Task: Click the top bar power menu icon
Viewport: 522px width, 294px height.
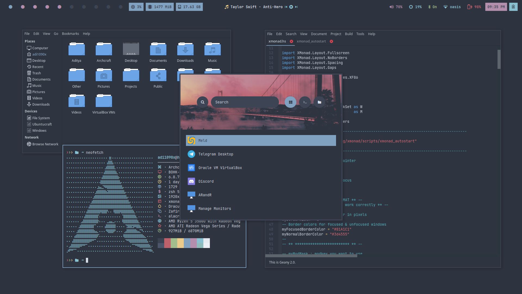Action: [513, 7]
